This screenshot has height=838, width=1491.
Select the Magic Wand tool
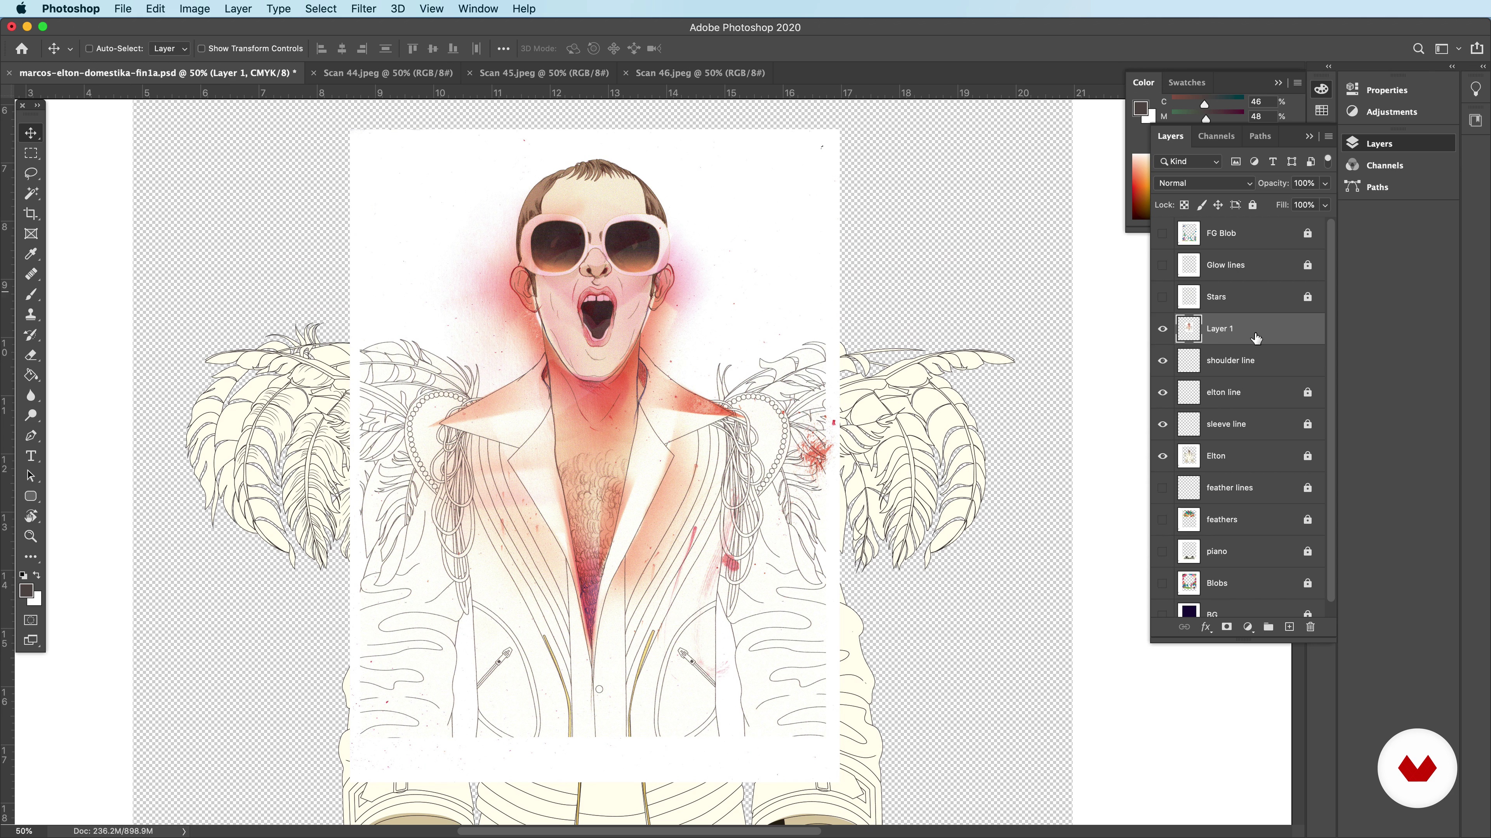coord(31,193)
